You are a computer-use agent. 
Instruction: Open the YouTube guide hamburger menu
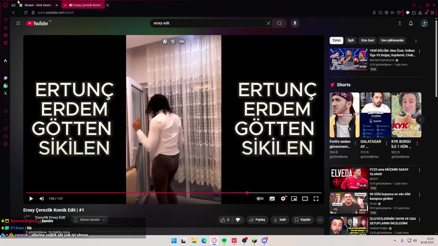pyautogui.click(x=18, y=23)
